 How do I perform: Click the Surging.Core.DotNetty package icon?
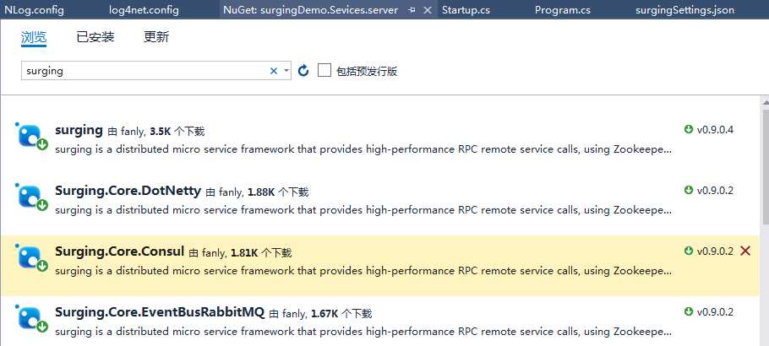tap(30, 197)
